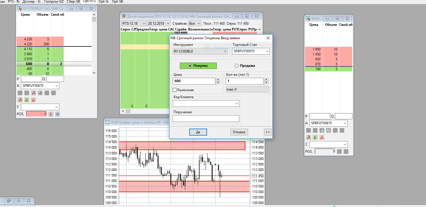Click red S cancel-sells icon in RI095 window
Screen dimensions: 426x207
pos(322,137)
